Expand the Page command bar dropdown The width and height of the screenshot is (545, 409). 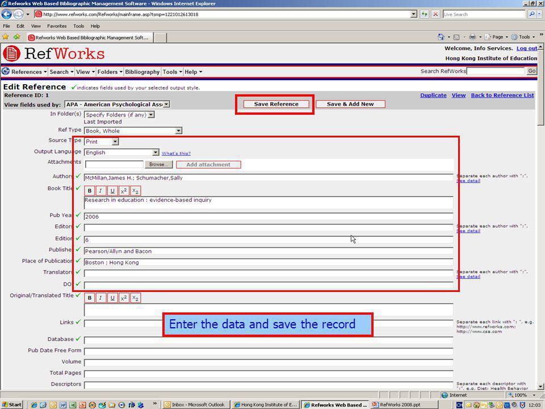pyautogui.click(x=507, y=37)
